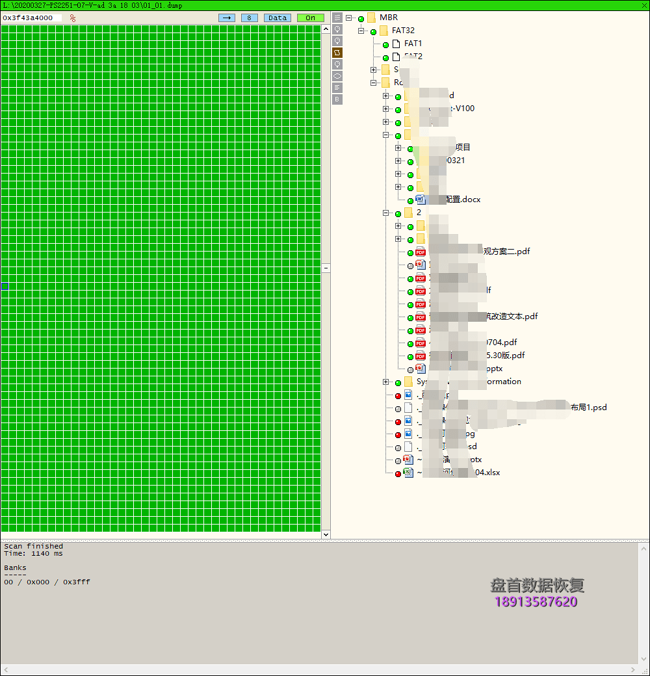Click the image file icon of the pg row
The height and width of the screenshot is (676, 650).
(x=408, y=434)
